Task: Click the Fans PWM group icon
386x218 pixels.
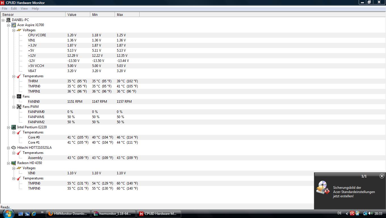Action: click(19, 107)
